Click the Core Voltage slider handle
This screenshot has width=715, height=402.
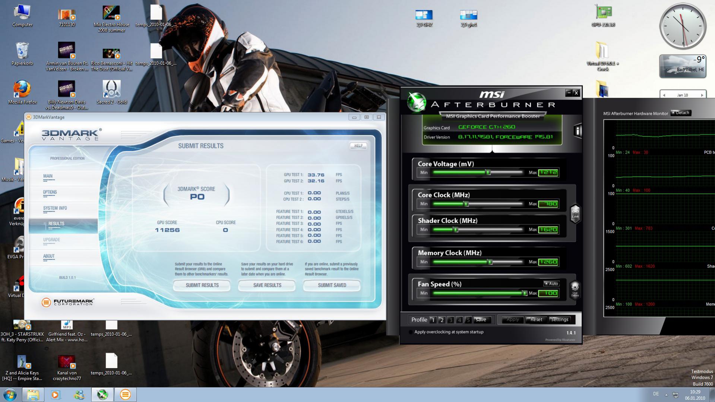(x=488, y=172)
